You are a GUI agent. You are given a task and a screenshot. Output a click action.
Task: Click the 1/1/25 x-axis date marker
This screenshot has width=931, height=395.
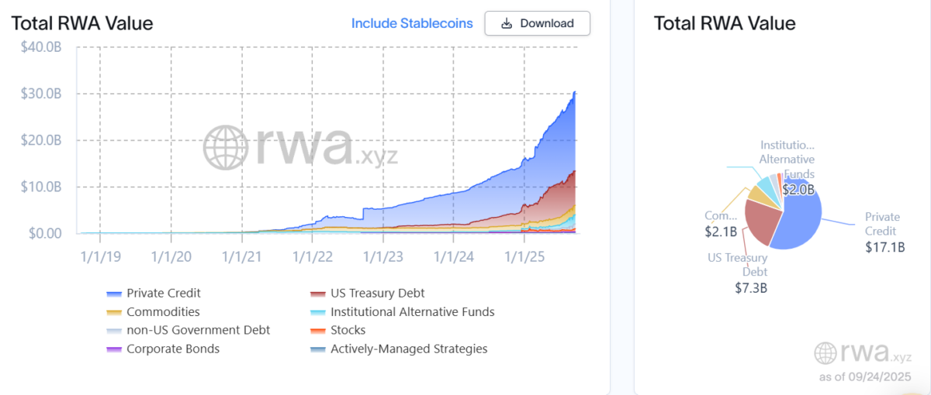(x=524, y=255)
